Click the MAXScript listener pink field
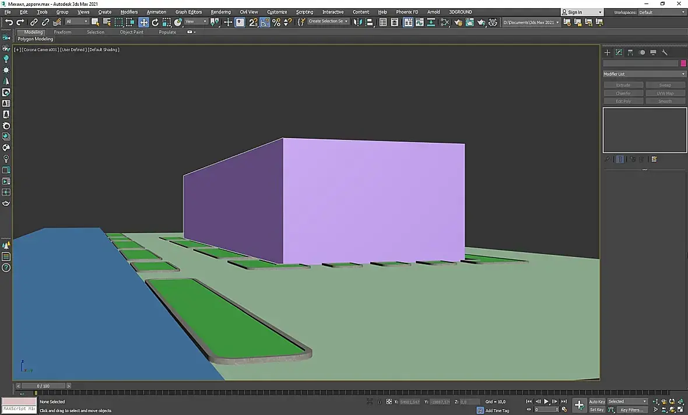Viewport: 688px width, 415px height. click(x=19, y=402)
